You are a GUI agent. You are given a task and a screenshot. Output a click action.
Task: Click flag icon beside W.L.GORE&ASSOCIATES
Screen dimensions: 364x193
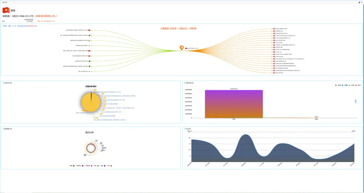89,56
